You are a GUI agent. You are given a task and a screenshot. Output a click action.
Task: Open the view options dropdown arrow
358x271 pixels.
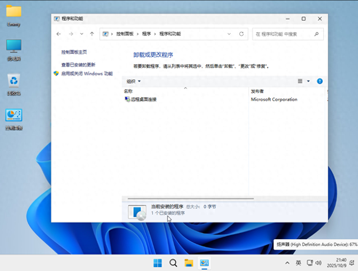click(x=308, y=81)
